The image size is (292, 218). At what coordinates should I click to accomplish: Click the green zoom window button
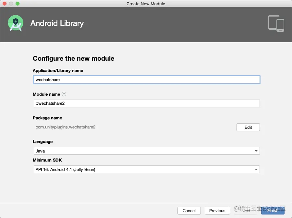click(18, 4)
